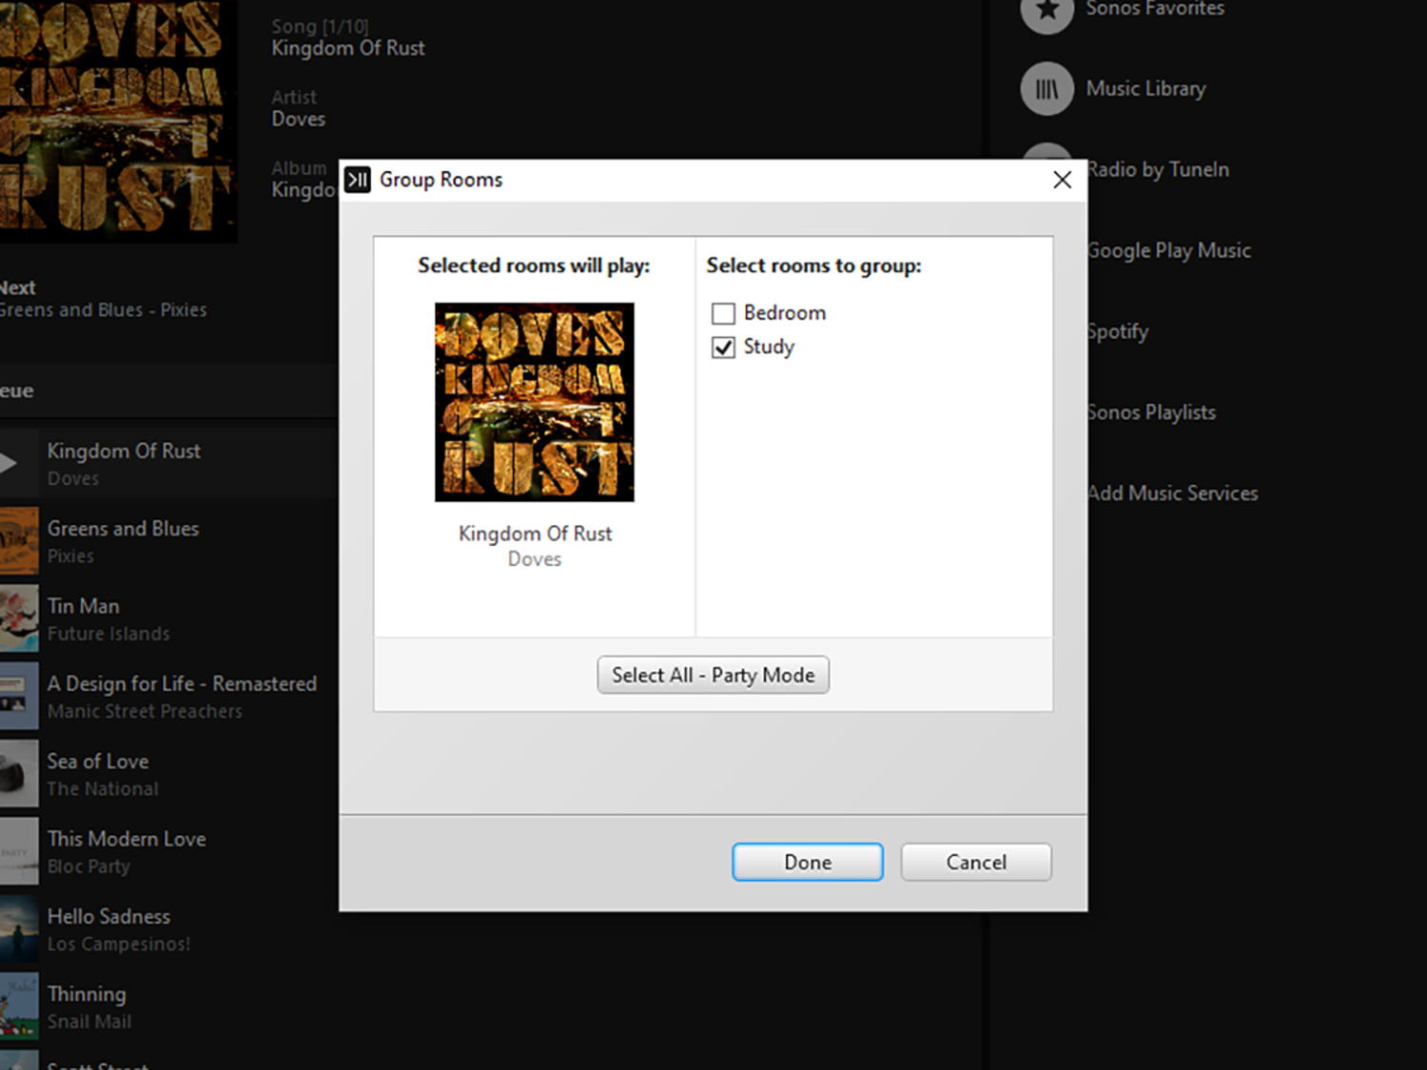This screenshot has width=1427, height=1070.
Task: Click the Kingdom Of Rust album art in dialog
Action: [x=535, y=402]
